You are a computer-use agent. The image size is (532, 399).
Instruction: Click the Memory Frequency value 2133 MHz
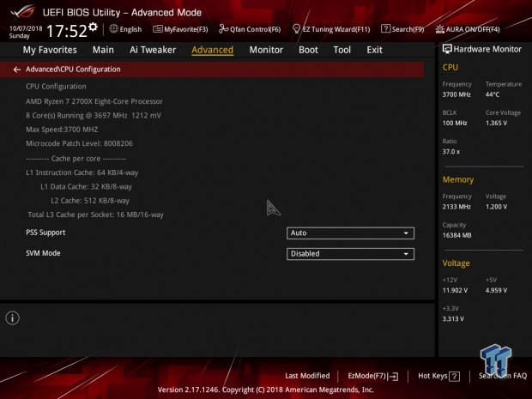456,207
